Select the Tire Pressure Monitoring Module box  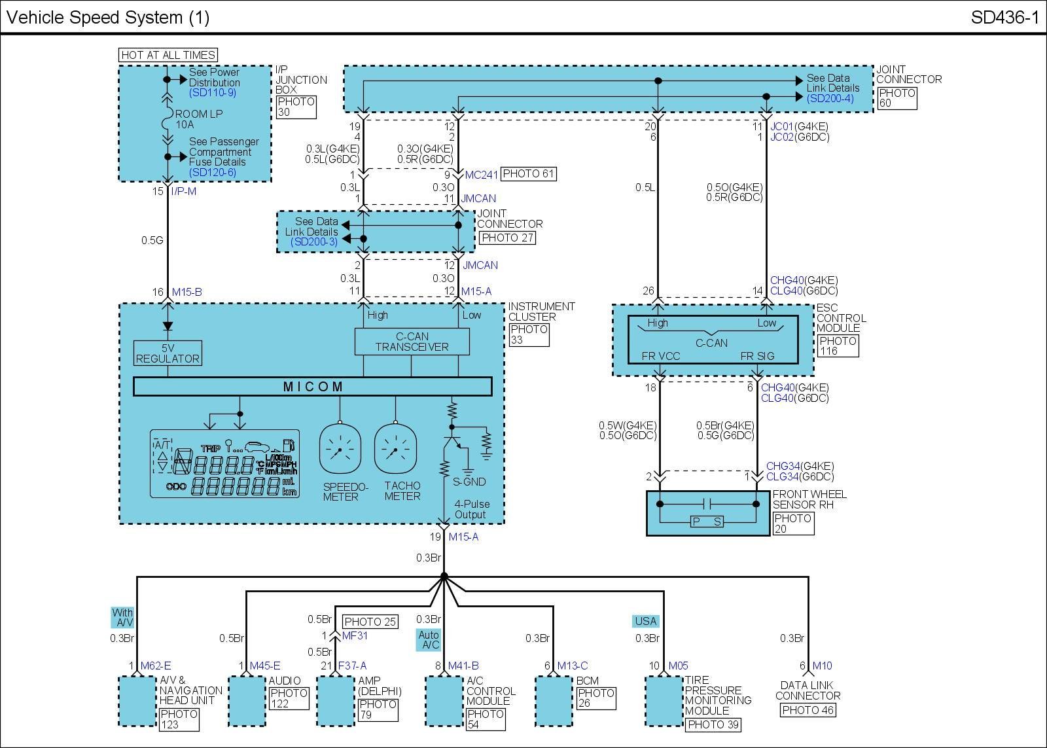(664, 701)
